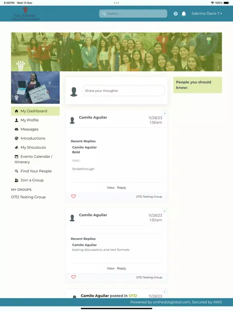This screenshot has height=311, width=233.
Task: Click globe icon beside Introductions
Action: point(17,138)
